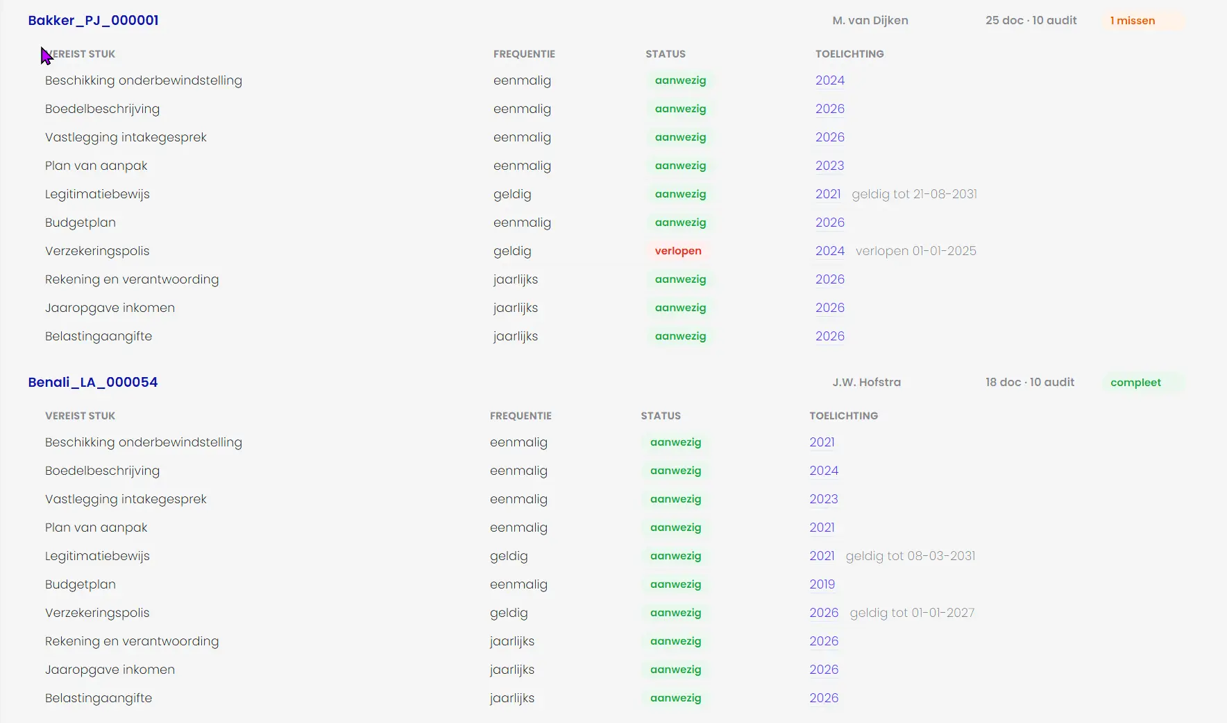Open Bakker's 2023 Plan van aanpak link
Screen dimensions: 1227x723
click(x=830, y=166)
